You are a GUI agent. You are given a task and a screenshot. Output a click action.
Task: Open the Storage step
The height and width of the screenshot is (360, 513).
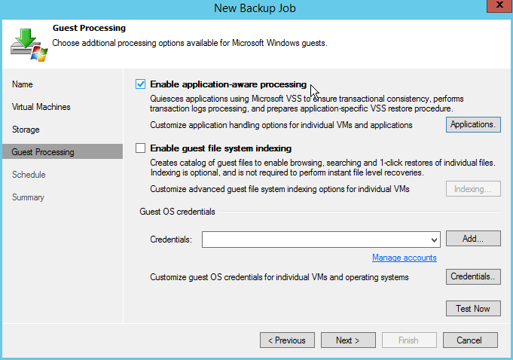pyautogui.click(x=26, y=130)
